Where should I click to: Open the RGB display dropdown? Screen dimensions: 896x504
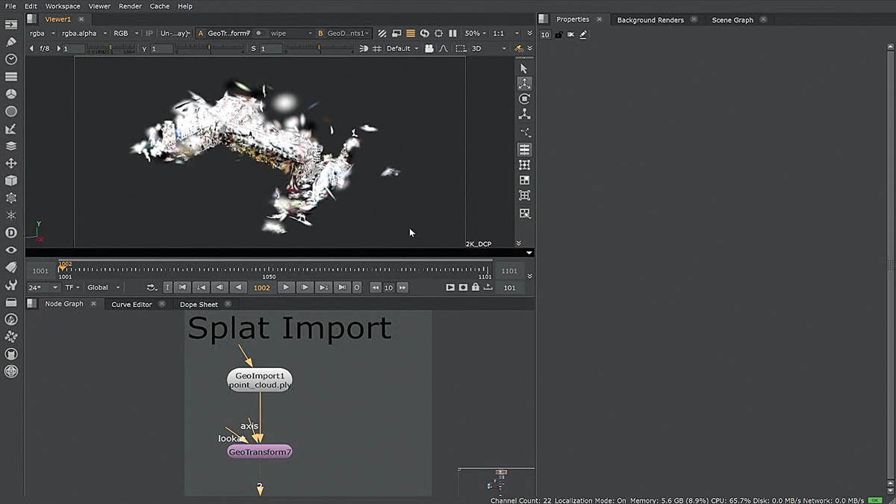point(125,34)
